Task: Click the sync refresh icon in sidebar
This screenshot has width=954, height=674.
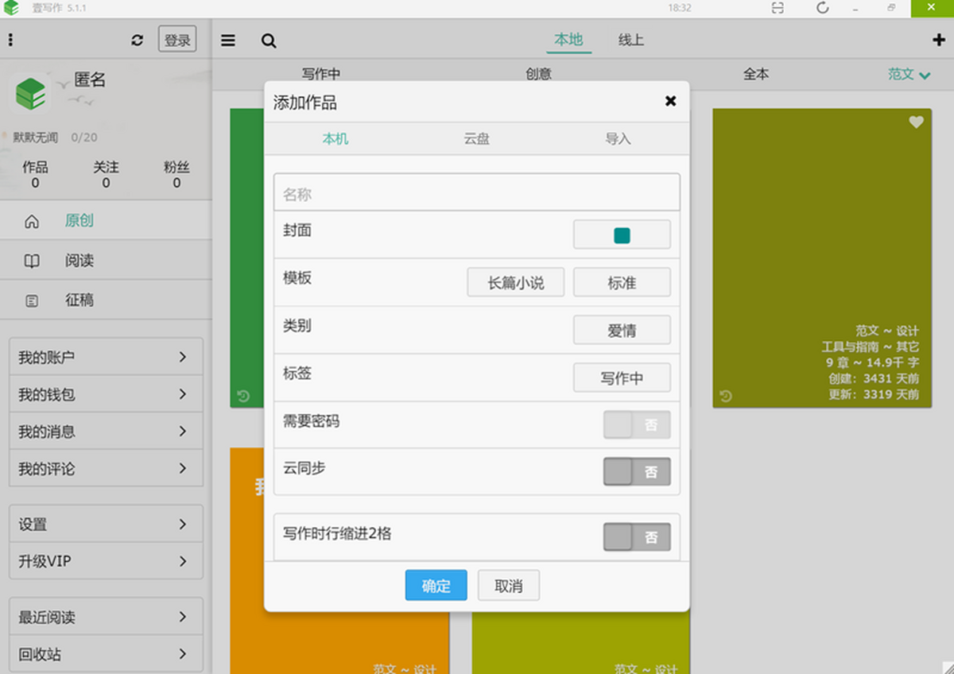Action: [x=138, y=40]
